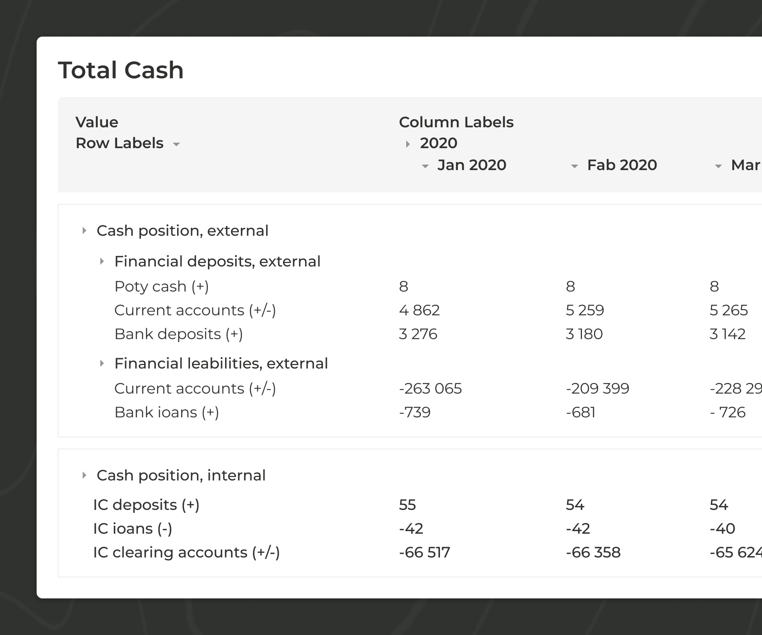Screen dimensions: 762x635
Task: Select the 4 862 value cell for Jan 2020
Action: 419,310
